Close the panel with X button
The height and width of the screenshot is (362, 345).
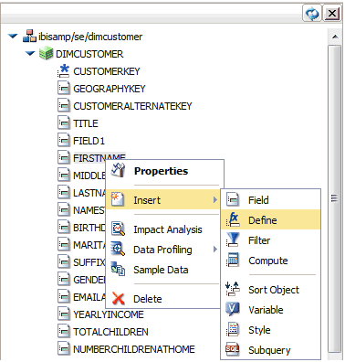point(332,14)
